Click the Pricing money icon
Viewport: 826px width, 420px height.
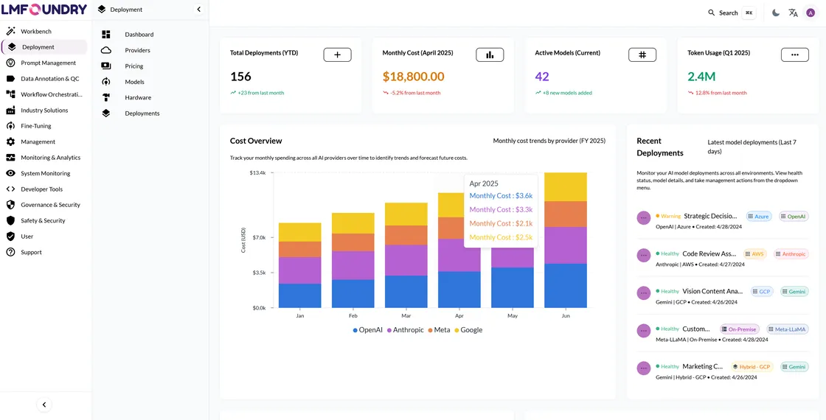(106, 66)
